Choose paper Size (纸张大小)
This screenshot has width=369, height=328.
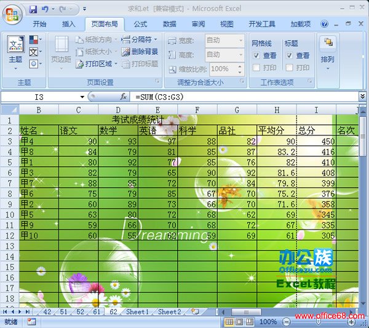coord(96,52)
